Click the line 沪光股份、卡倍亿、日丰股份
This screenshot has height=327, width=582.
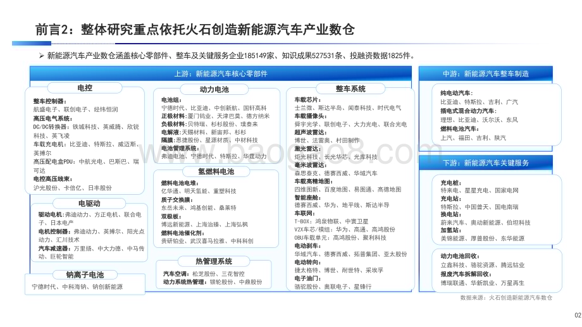(x=73, y=188)
